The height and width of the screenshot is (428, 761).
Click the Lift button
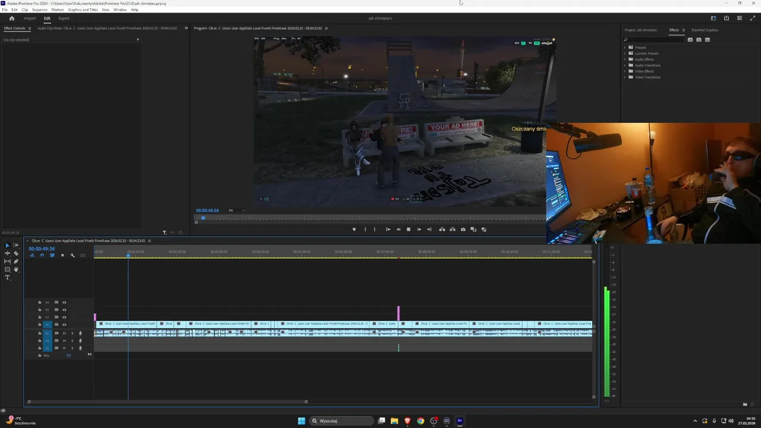(442, 229)
